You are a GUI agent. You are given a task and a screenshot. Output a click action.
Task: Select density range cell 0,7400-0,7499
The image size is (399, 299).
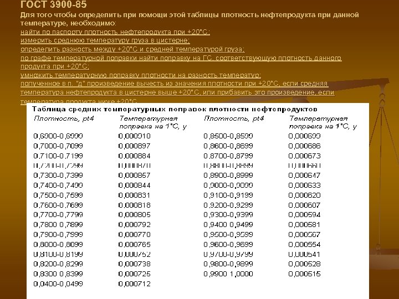click(x=58, y=185)
